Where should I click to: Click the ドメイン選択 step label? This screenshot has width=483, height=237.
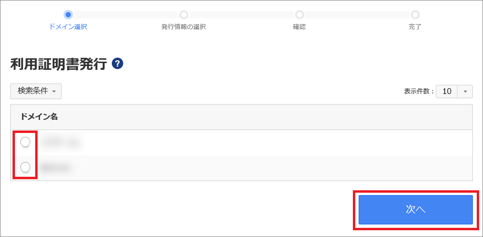[x=68, y=27]
